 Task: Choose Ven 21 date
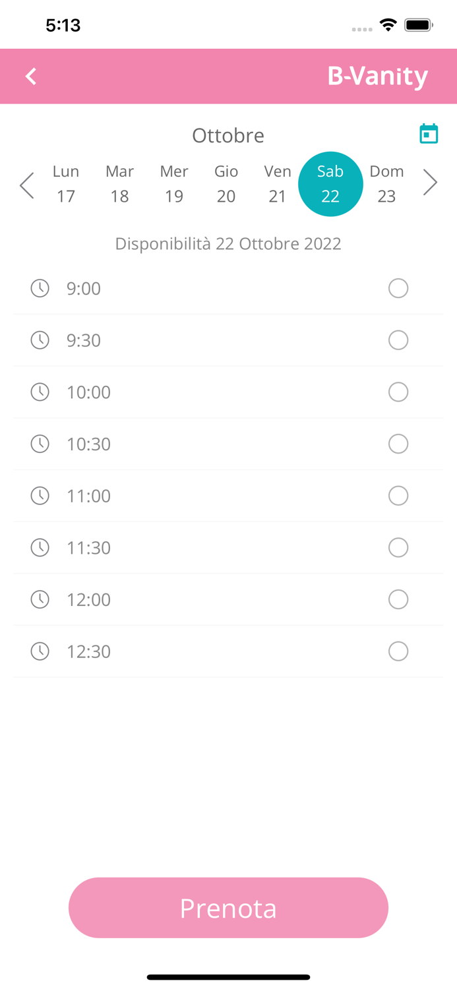[x=278, y=184]
